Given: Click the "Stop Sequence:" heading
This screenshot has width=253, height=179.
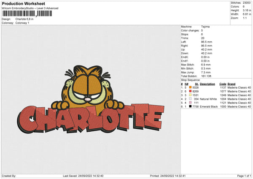Looking at the screenshot, I should pyautogui.click(x=191, y=80).
